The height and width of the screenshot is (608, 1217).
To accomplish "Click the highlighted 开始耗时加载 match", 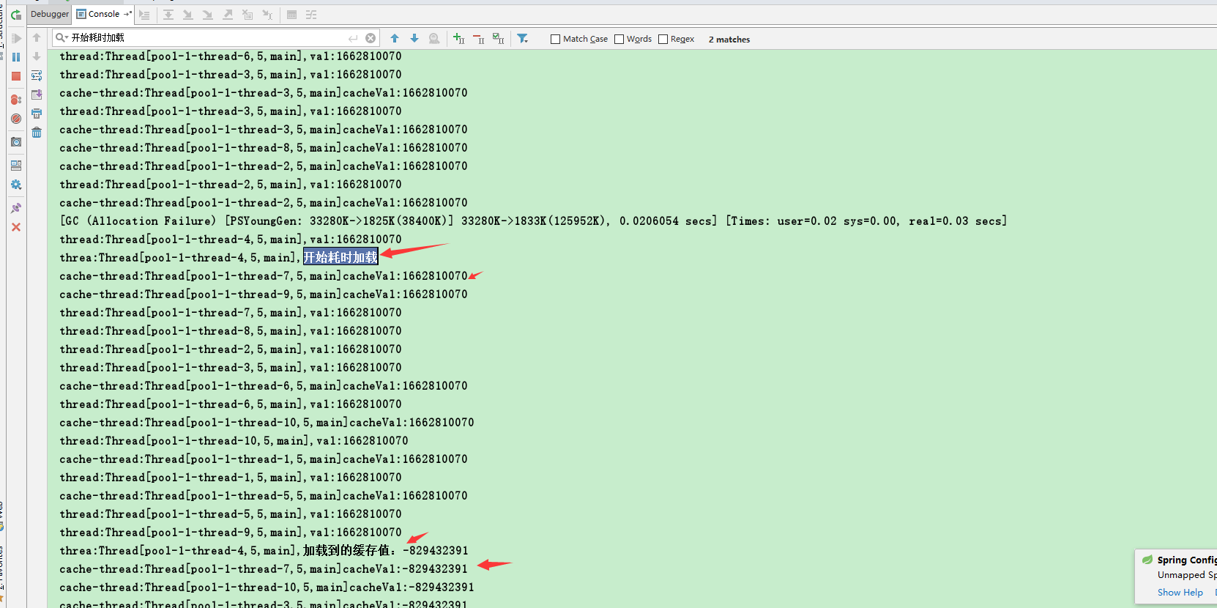I will tap(340, 257).
